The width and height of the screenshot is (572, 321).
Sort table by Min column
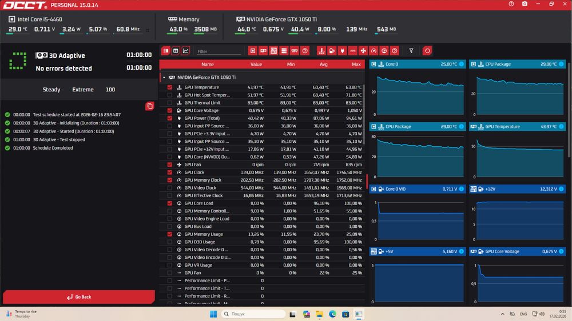tap(291, 64)
